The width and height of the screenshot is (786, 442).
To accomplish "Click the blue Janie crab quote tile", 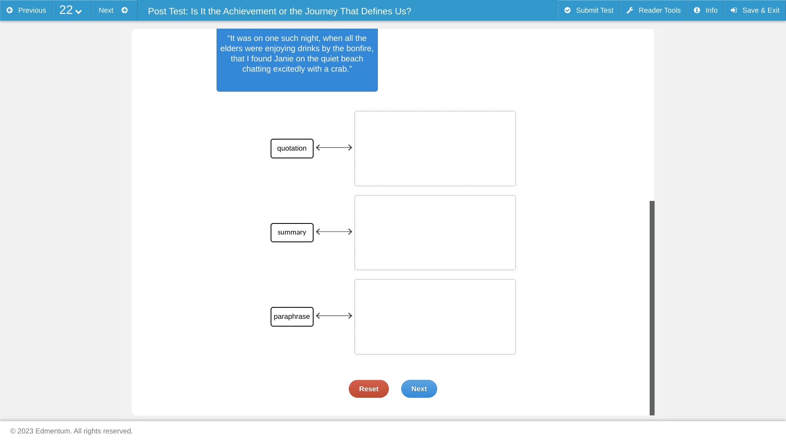I will point(297,60).
